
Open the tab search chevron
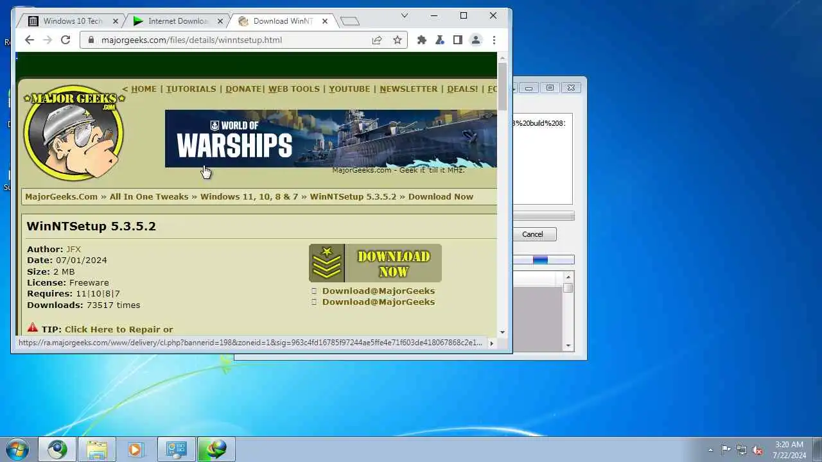tap(405, 15)
